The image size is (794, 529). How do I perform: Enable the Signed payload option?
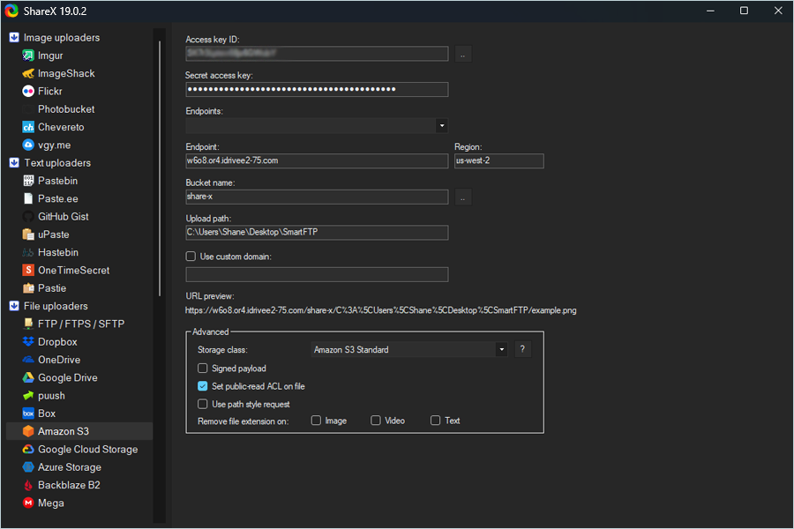(204, 369)
